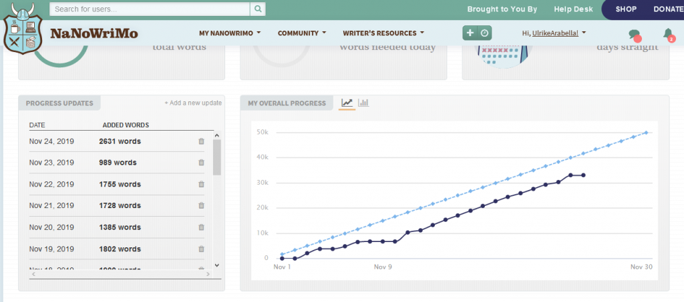Delete the Nov 24, 2019 update
Viewport: 684px width, 302px height.
click(x=201, y=141)
